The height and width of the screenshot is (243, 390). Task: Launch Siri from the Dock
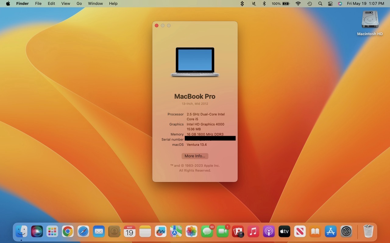tap(37, 232)
